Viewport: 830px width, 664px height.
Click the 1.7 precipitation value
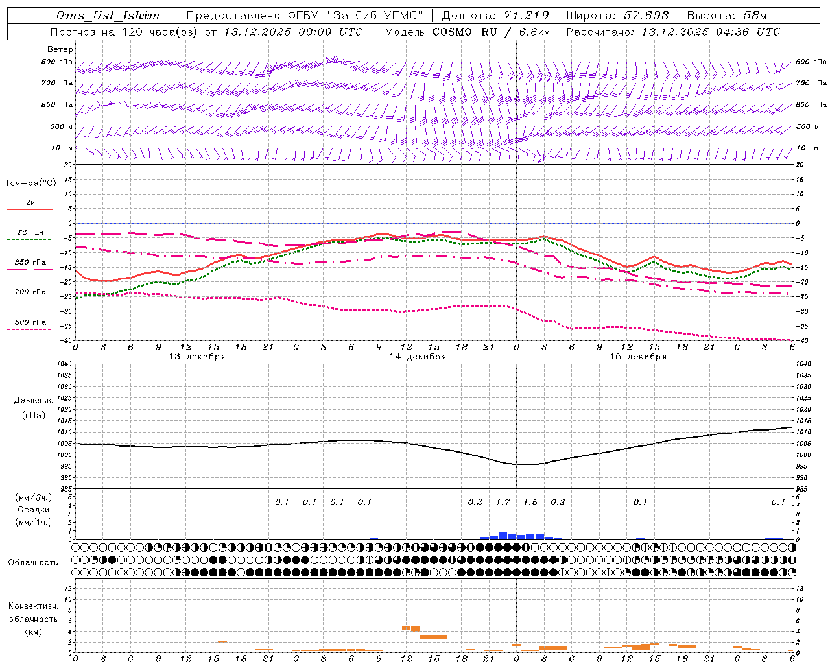(503, 502)
